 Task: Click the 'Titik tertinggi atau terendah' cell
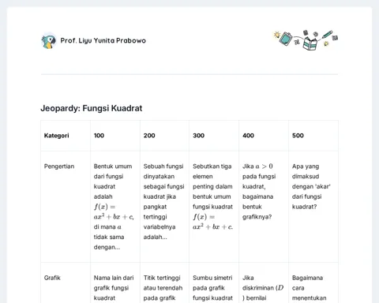[164, 282]
